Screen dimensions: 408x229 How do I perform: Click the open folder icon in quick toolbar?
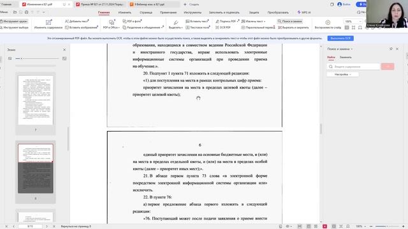[15, 12]
